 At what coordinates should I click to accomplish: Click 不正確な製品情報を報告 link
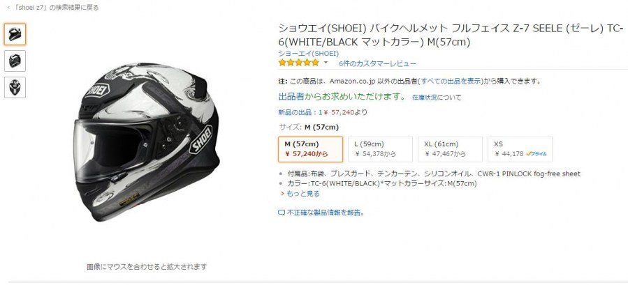[x=324, y=213]
